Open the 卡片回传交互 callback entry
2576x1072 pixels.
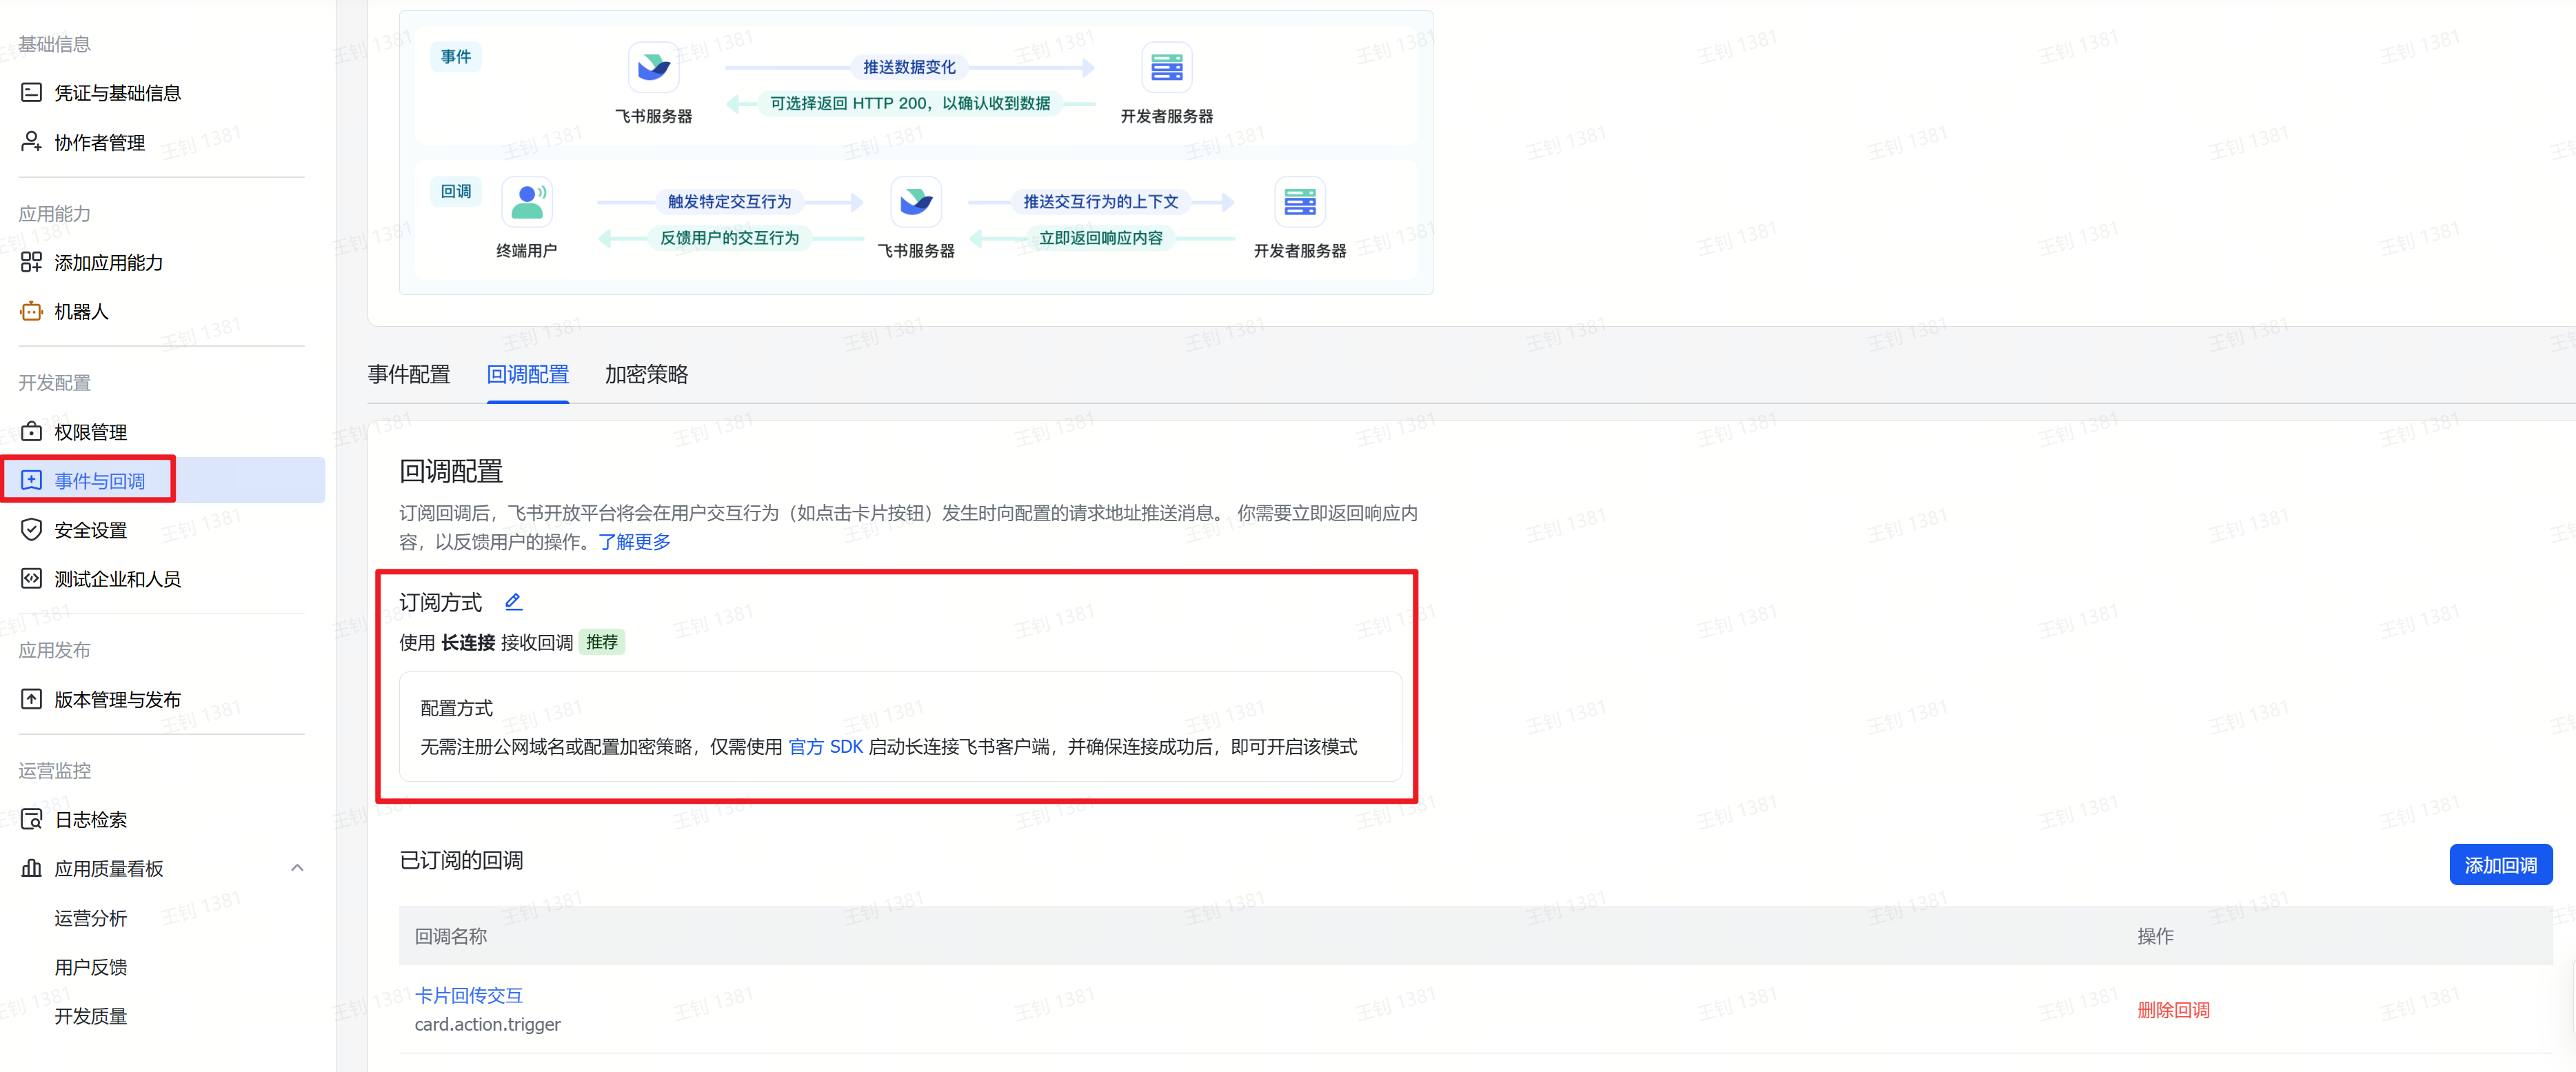click(x=469, y=994)
